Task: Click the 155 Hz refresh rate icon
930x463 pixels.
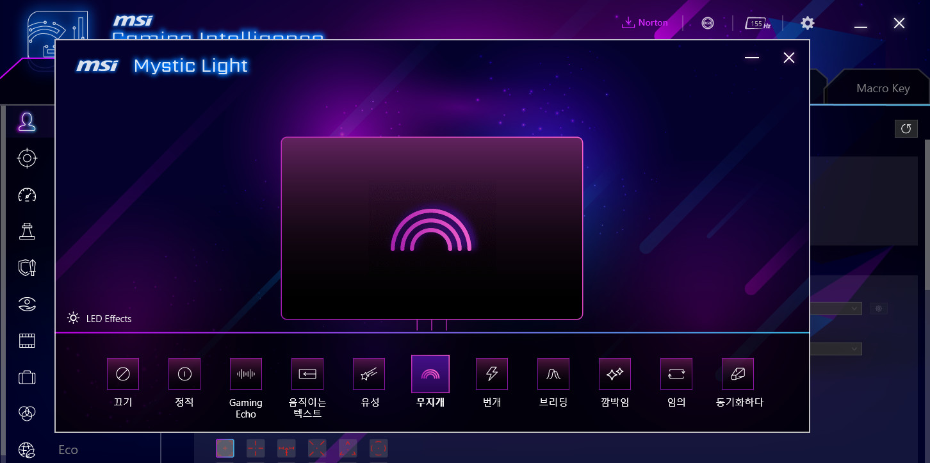Action: click(758, 23)
